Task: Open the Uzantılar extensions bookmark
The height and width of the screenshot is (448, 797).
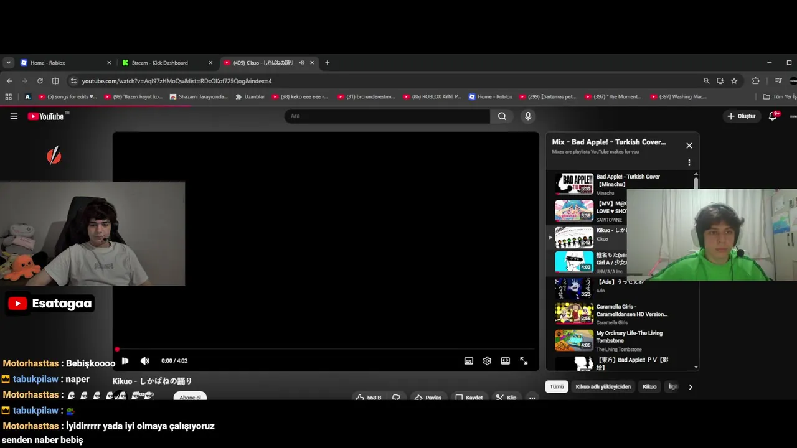Action: pyautogui.click(x=250, y=96)
